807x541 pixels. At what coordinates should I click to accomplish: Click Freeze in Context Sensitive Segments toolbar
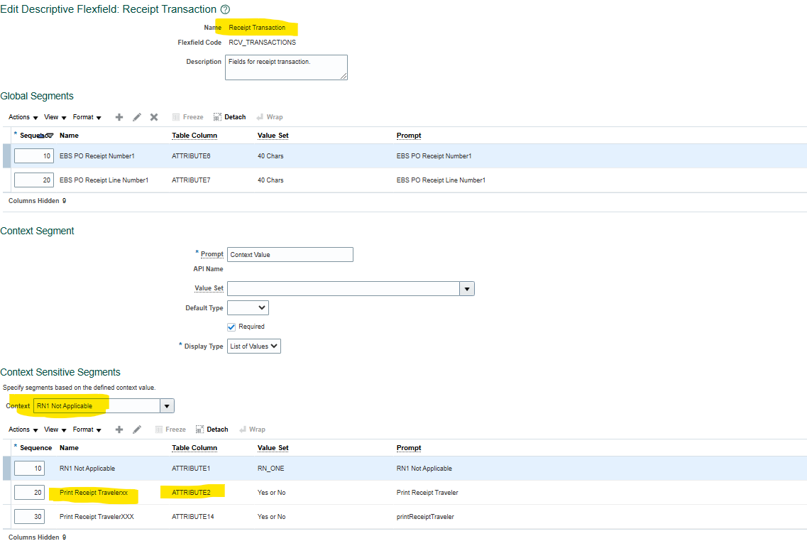[170, 430]
